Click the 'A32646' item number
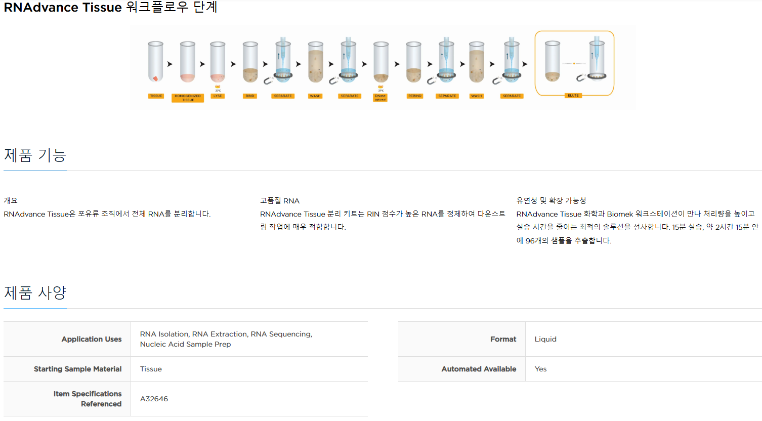762x421 pixels. coord(154,399)
